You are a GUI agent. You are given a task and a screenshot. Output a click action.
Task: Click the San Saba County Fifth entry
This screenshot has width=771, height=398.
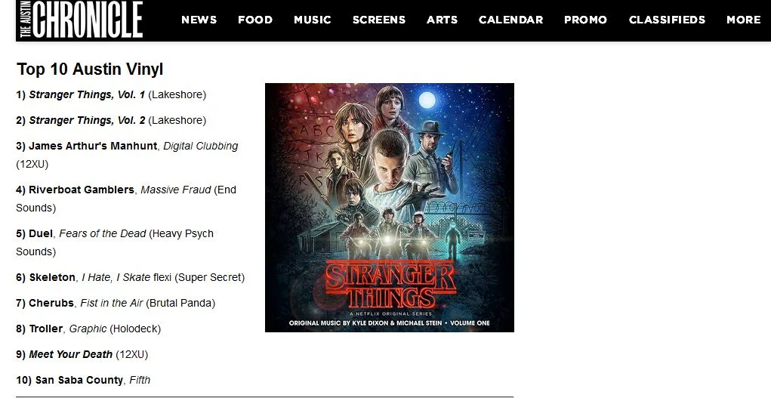(x=83, y=380)
